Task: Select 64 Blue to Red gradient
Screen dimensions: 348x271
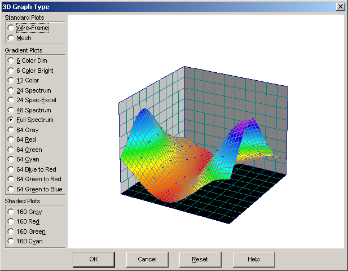Action: (32, 169)
